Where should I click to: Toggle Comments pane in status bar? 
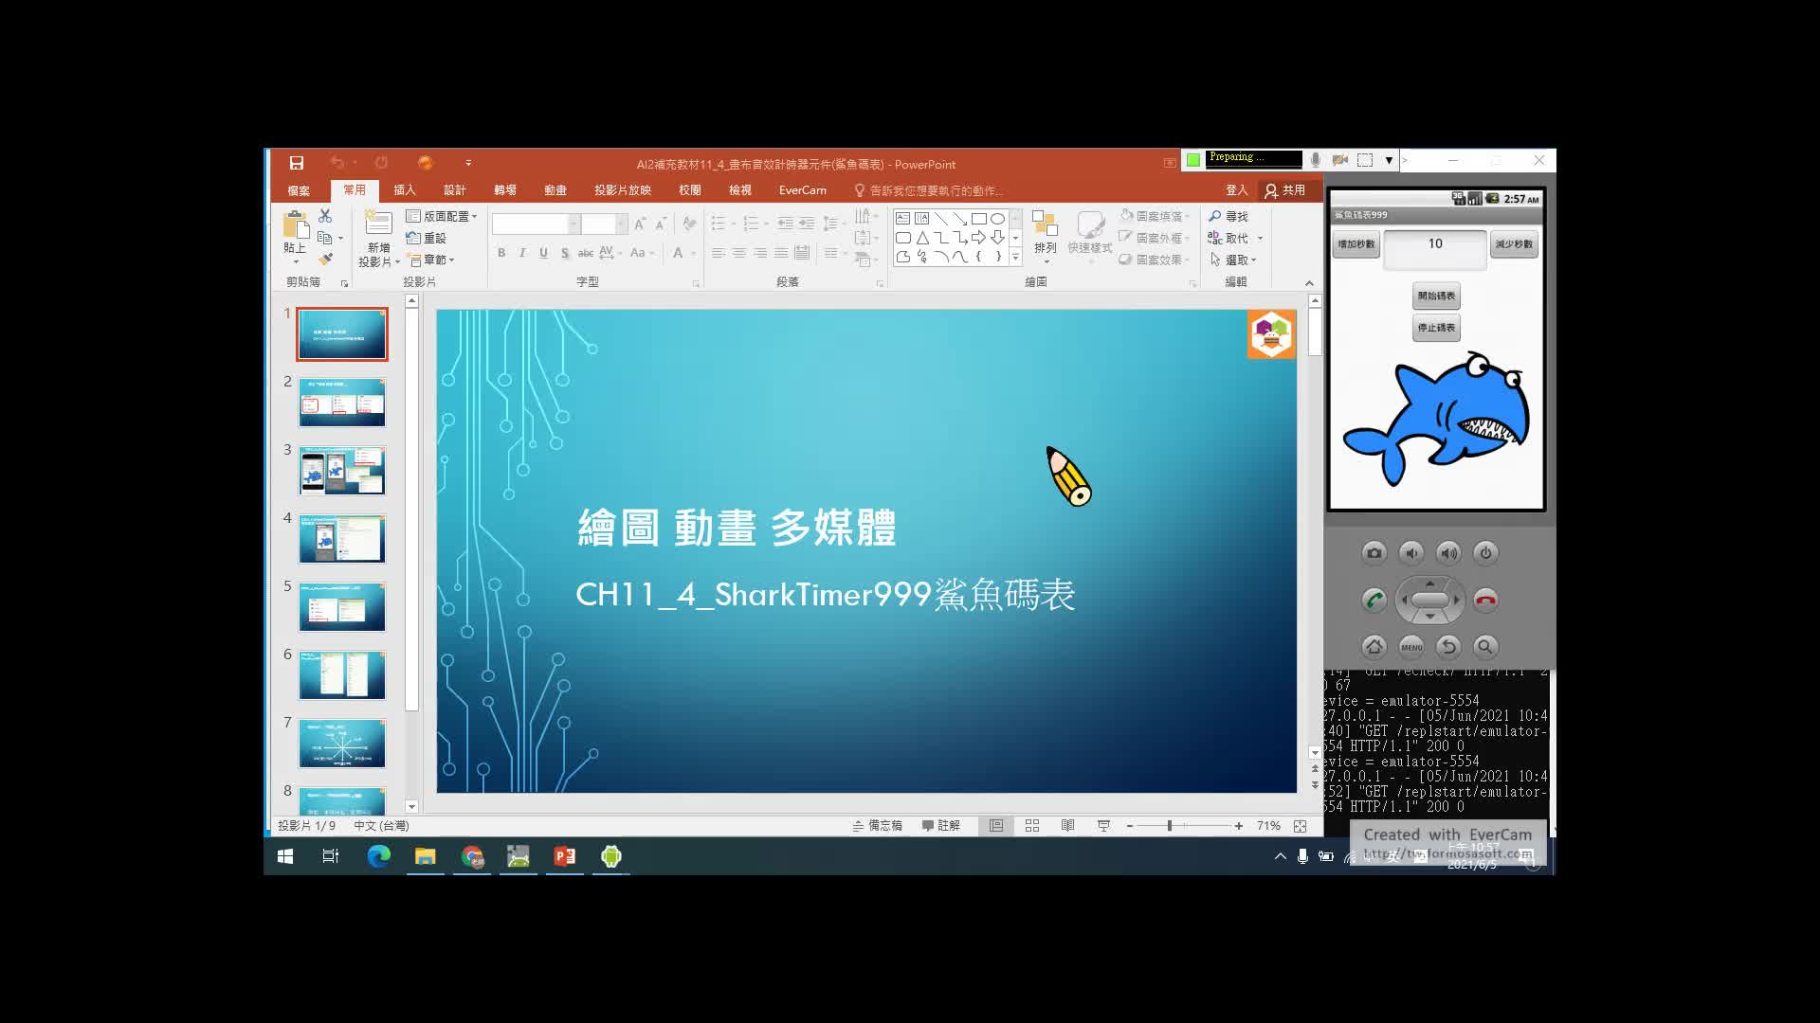pos(941,826)
